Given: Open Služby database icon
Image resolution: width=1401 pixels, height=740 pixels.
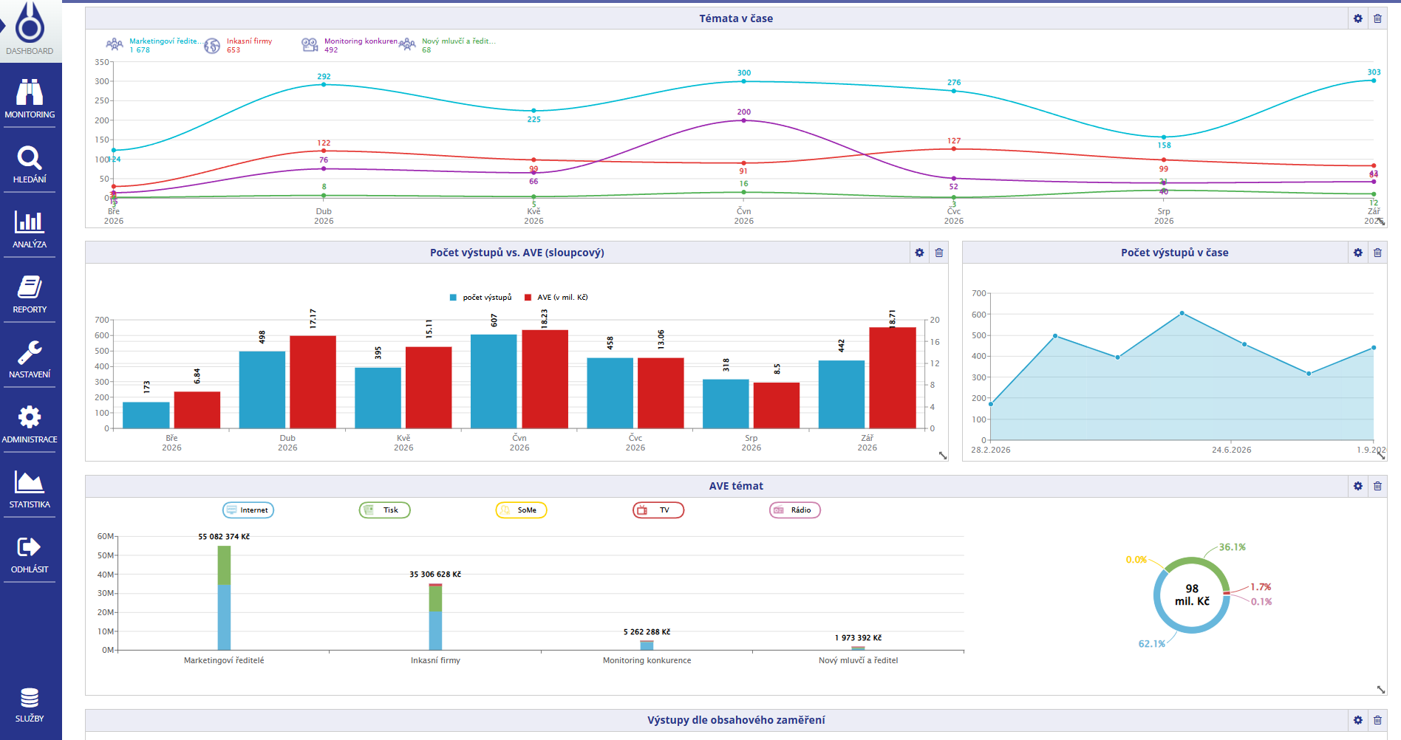Looking at the screenshot, I should tap(30, 698).
